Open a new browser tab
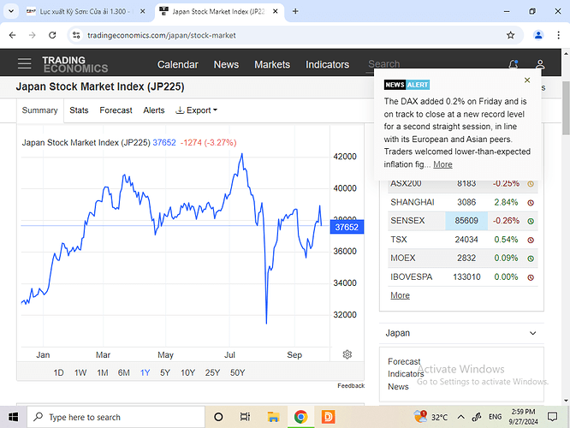The image size is (570, 428). pos(295,11)
